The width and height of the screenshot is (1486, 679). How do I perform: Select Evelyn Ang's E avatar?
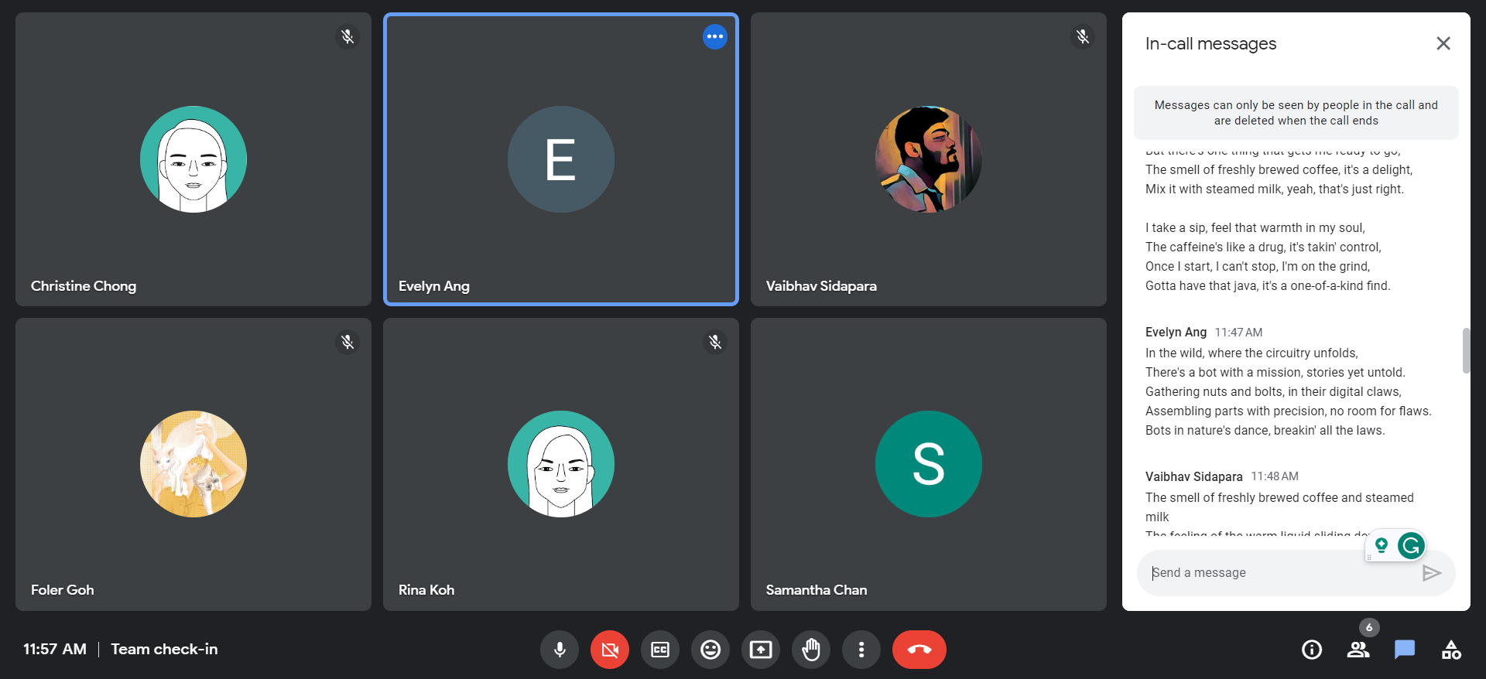(x=561, y=159)
